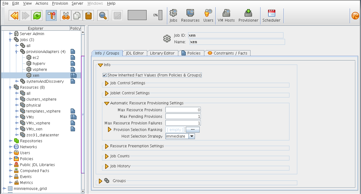Click the back arrow toolbar icon

(x=14, y=16)
